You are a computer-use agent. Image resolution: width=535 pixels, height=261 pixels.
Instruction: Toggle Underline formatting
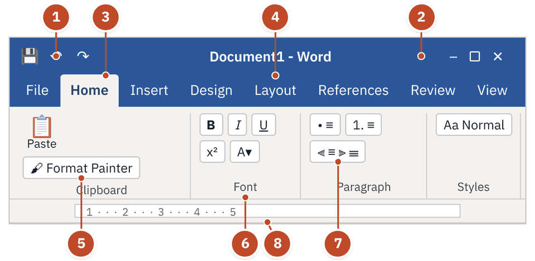[264, 125]
